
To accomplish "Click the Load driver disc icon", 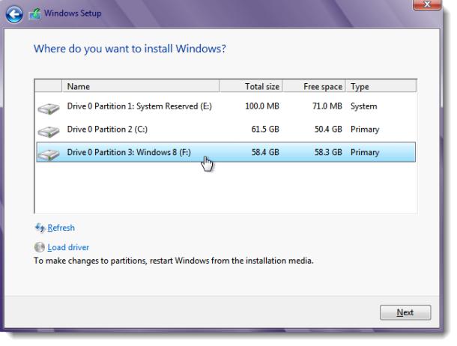I will pyautogui.click(x=40, y=247).
